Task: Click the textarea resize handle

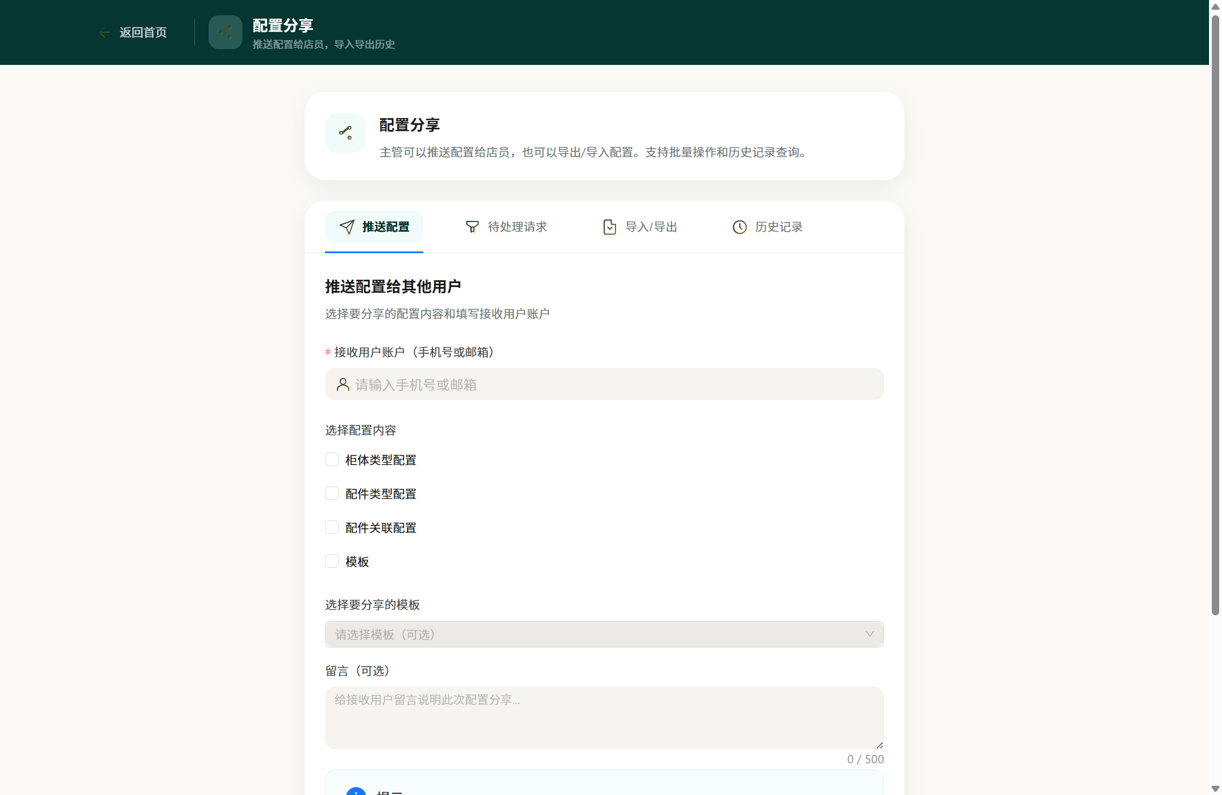Action: coord(879,745)
